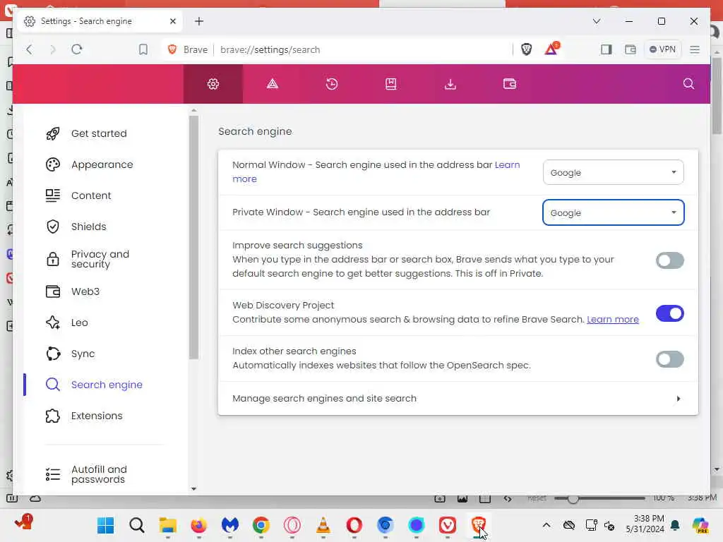Open Bookmarks icon in pink bar

point(391,84)
